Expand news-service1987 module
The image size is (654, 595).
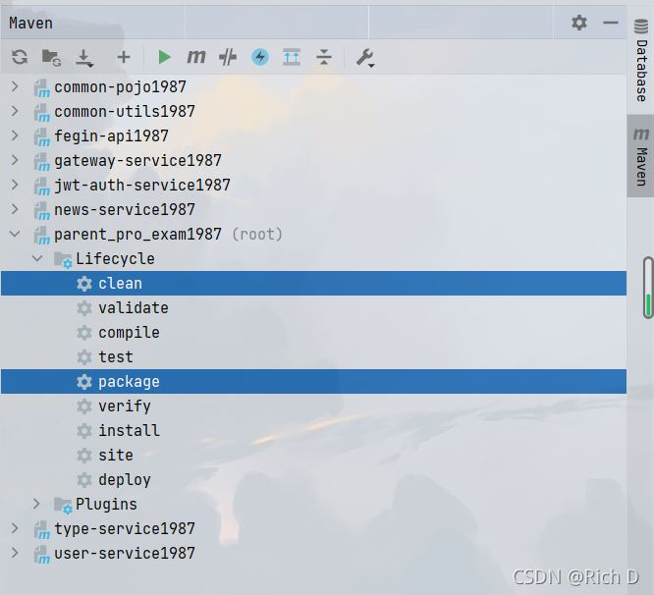coord(15,209)
